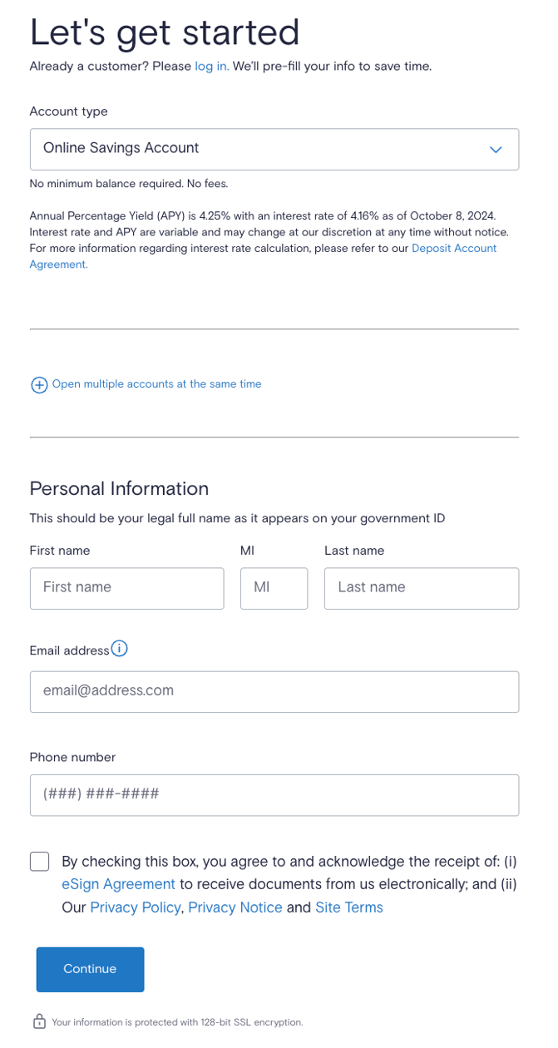Click the padlock icon near SSL encryption notice
Screen dimensions: 558x1048
(40, 1021)
